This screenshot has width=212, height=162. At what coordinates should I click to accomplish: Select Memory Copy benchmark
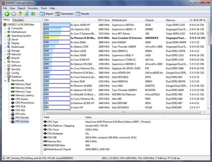click(23, 92)
